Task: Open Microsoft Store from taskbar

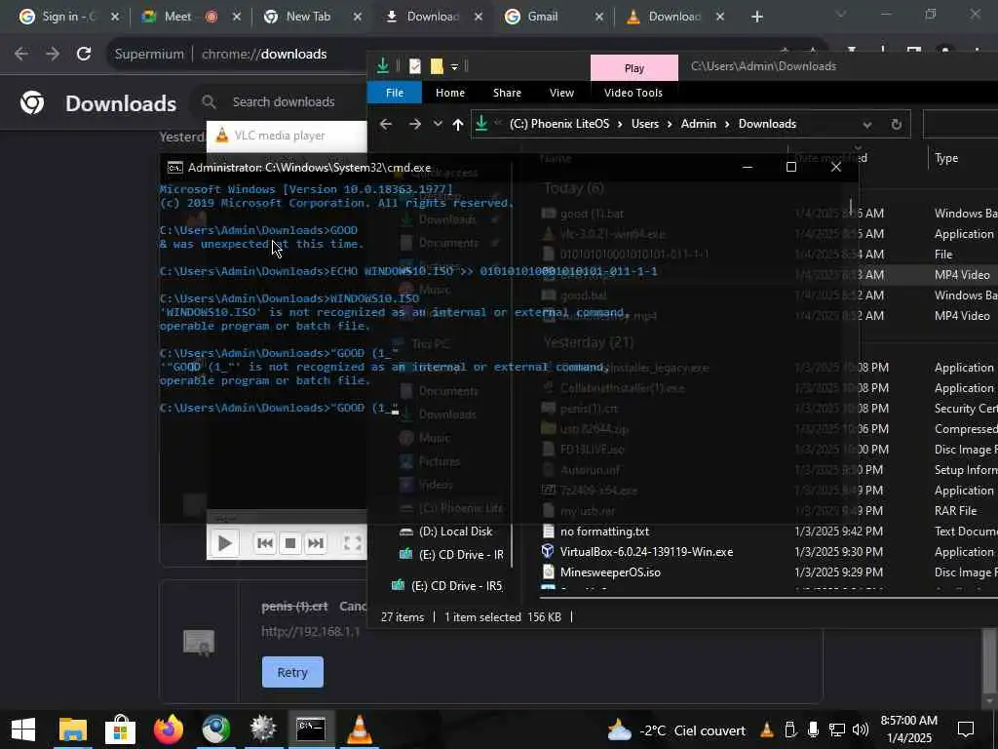Action: (120, 729)
